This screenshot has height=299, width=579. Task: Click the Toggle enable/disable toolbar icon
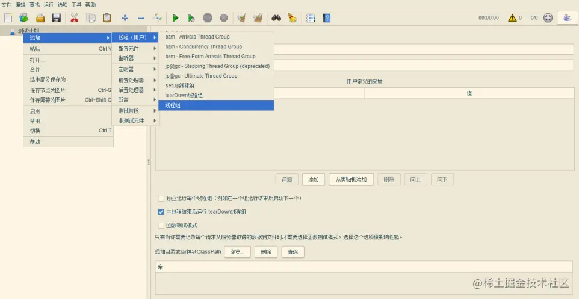(x=157, y=17)
